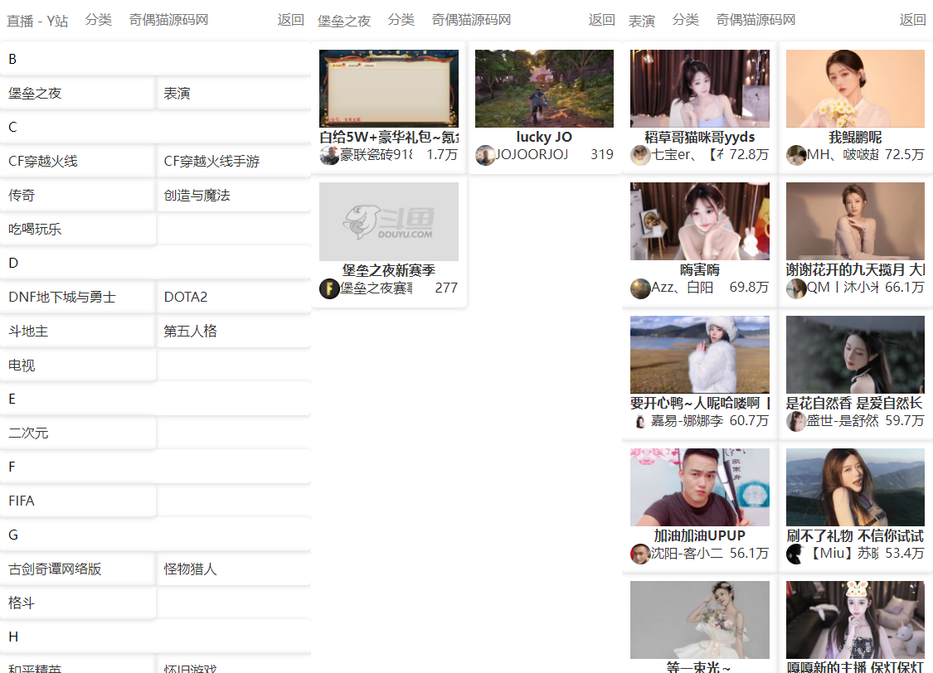This screenshot has height=673, width=933.
Task: Select the 二次元 category
Action: point(78,433)
